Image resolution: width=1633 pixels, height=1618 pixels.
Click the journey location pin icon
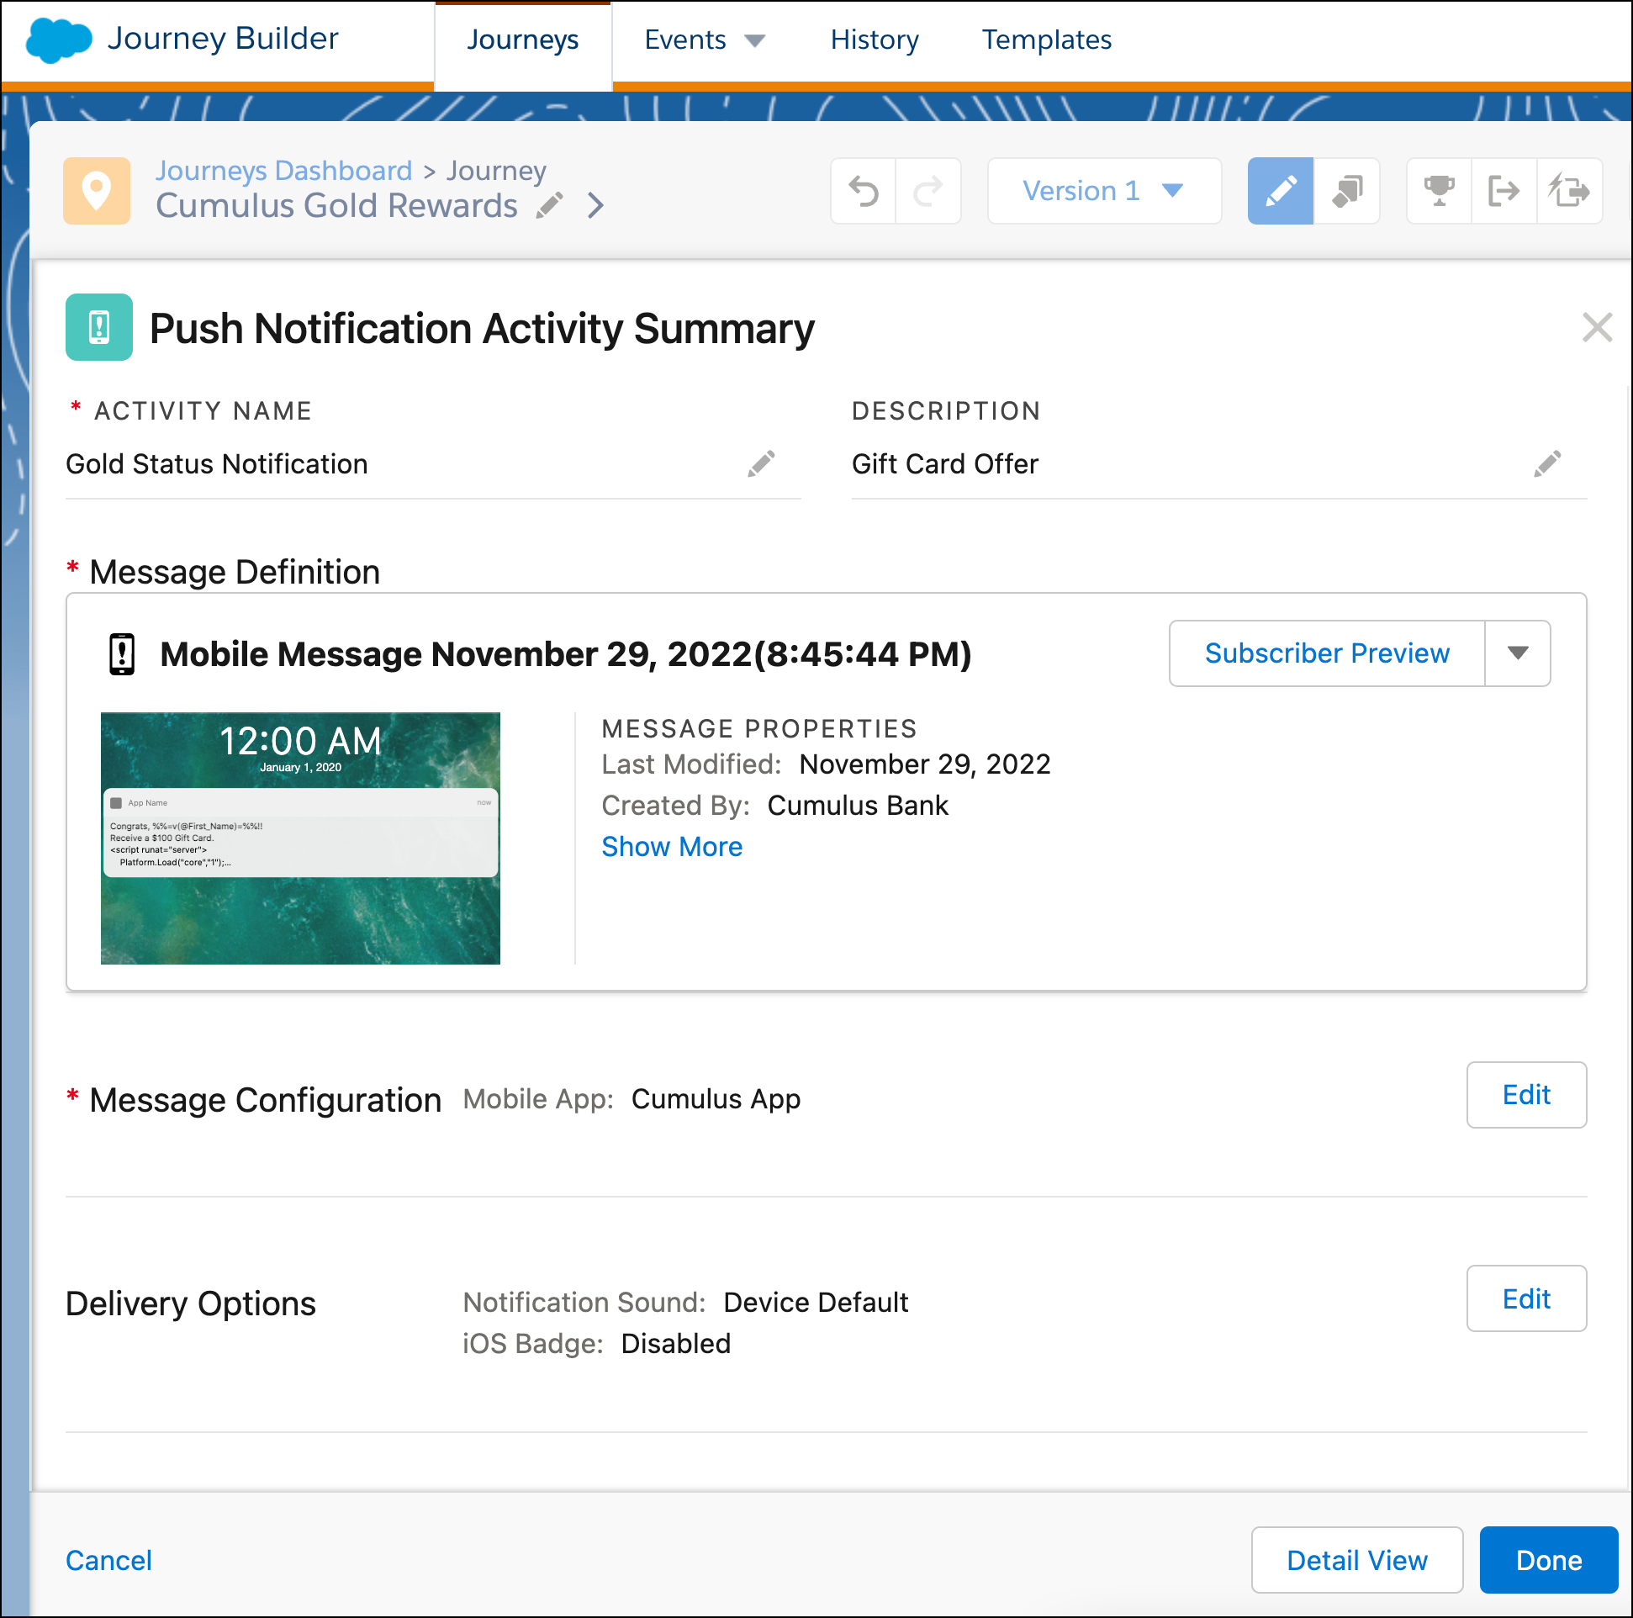click(x=97, y=191)
